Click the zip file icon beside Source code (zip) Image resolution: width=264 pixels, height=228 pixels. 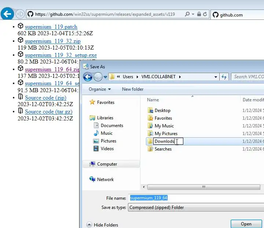point(21,97)
